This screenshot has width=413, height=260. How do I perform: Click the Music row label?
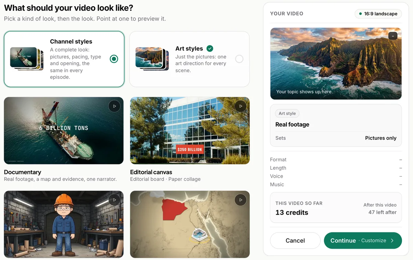tap(277, 184)
